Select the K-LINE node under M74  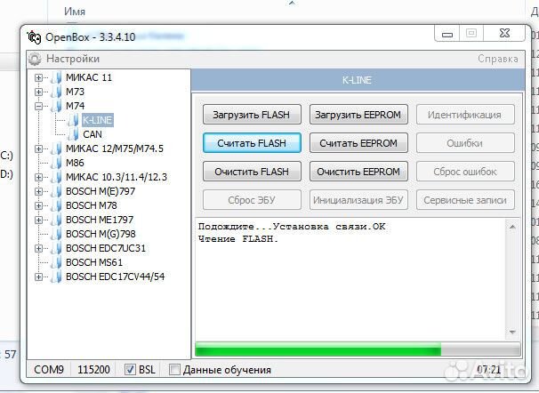[97, 119]
